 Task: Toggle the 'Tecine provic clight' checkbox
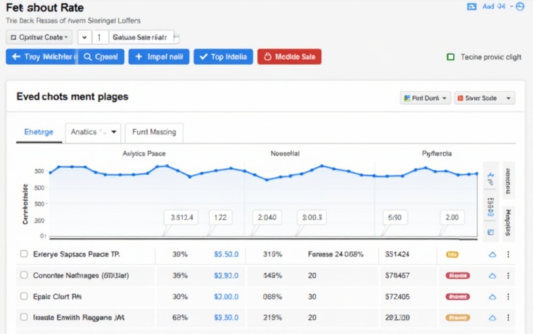[x=451, y=57]
